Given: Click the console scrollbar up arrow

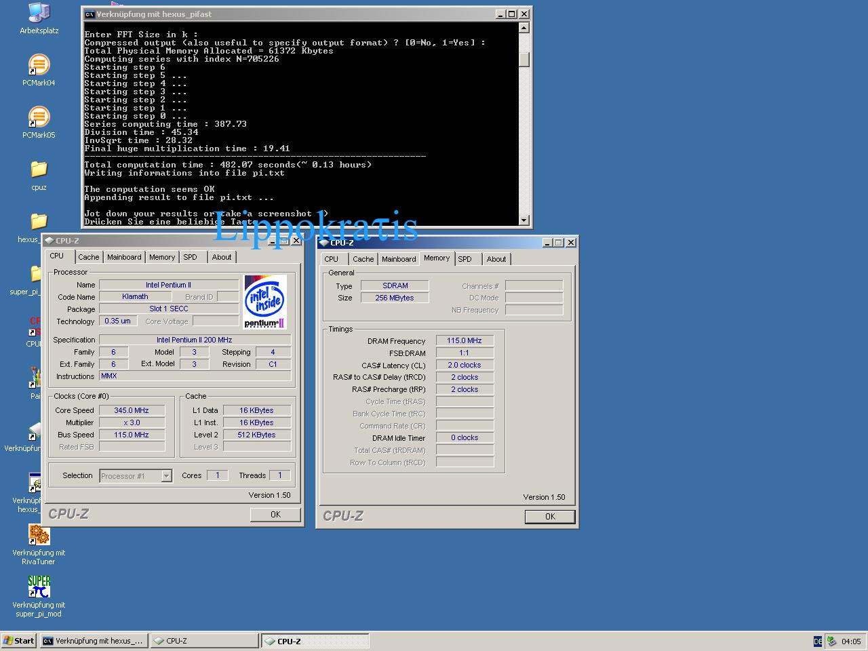Looking at the screenshot, I should coord(524,28).
